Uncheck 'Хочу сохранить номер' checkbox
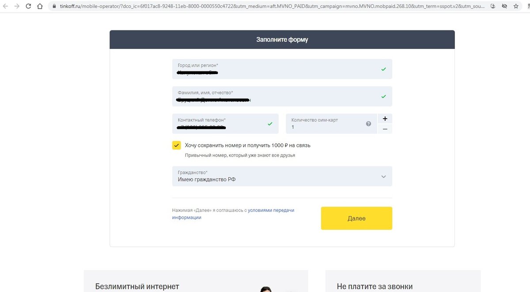 coord(177,145)
